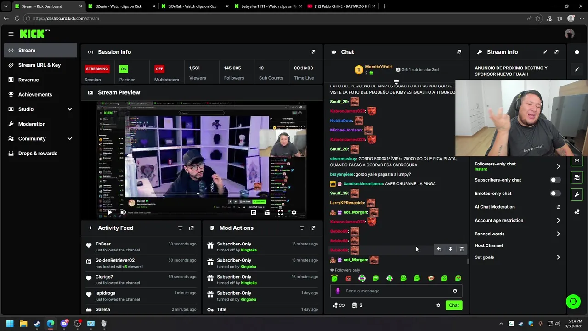Click in the Send a message field
This screenshot has width=588, height=331.
coord(396,291)
